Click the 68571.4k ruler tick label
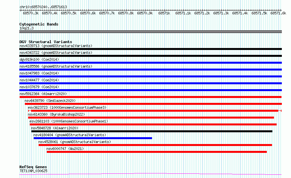Image resolution: width=291 pixels, height=178 pixels. click(240, 13)
